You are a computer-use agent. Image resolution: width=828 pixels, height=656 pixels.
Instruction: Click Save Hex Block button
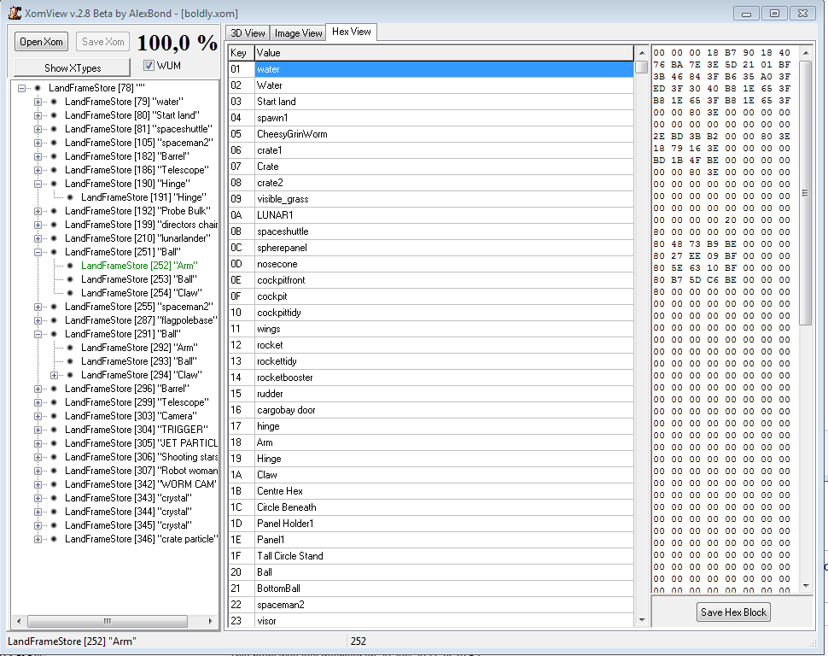[x=734, y=612]
